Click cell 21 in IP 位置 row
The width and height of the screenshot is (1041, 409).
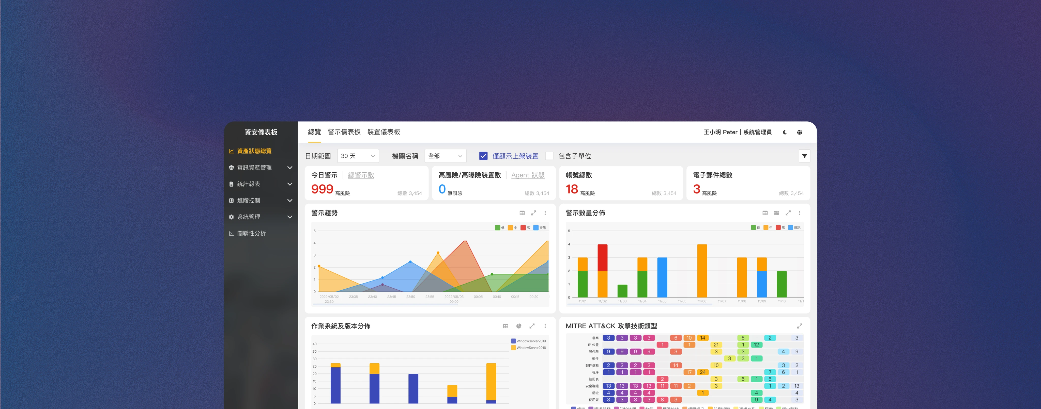[716, 345]
